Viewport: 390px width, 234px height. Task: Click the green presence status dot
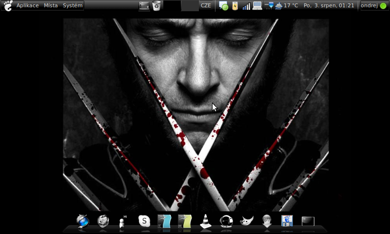pos(383,6)
